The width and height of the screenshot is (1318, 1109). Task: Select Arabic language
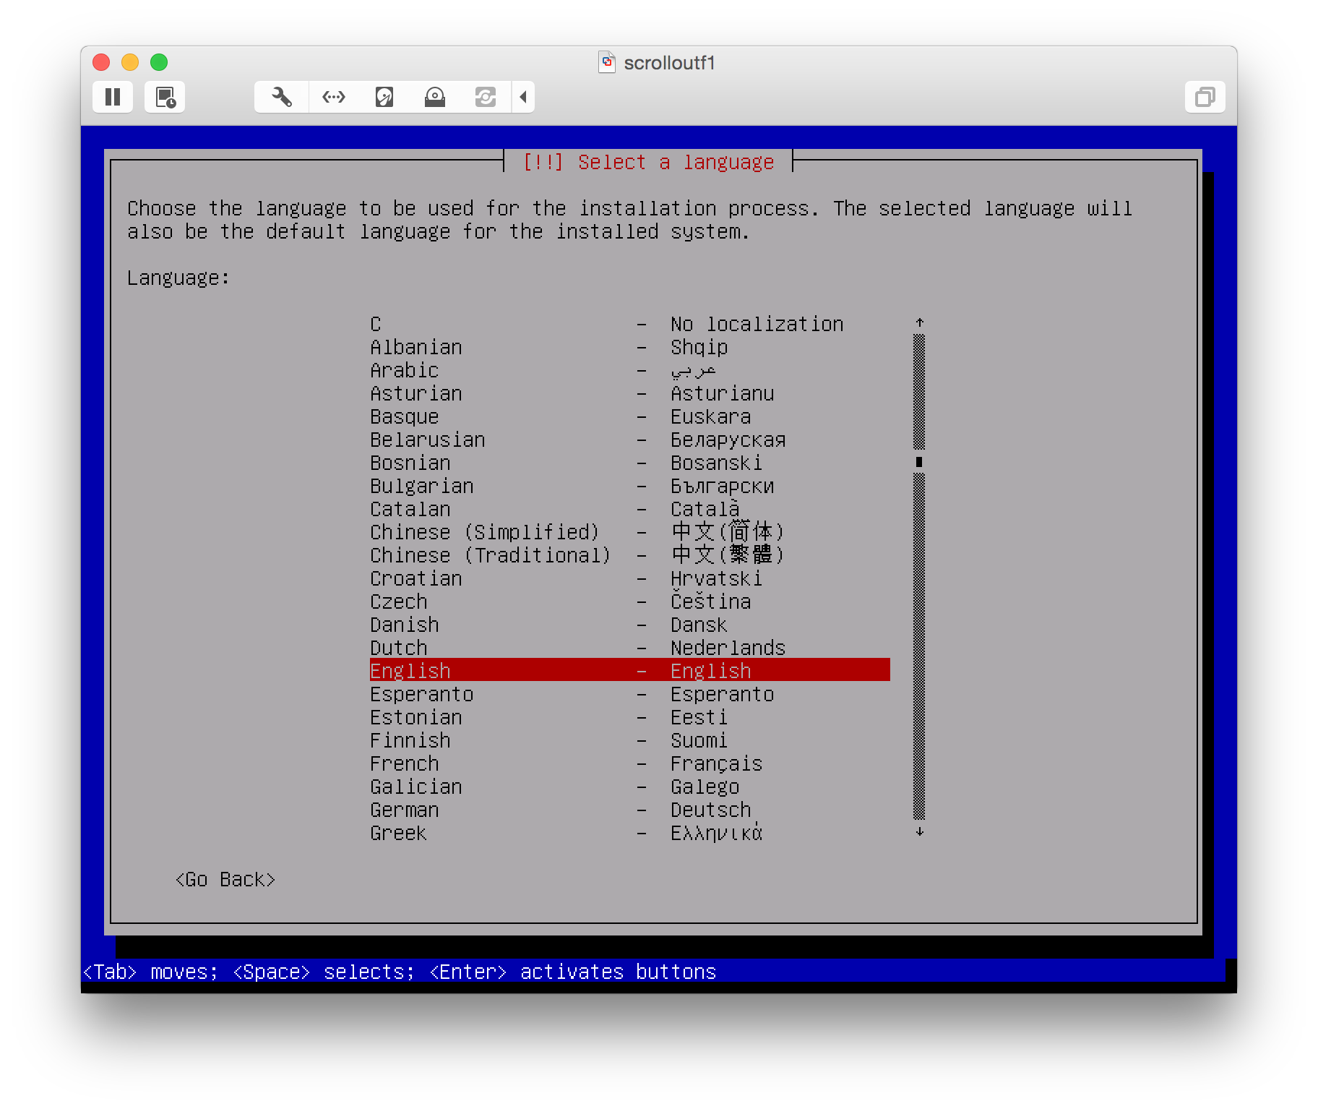tap(629, 370)
